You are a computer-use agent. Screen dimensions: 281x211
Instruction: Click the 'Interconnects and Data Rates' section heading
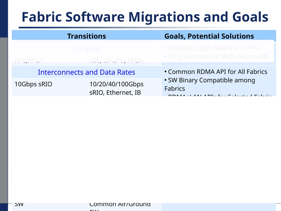[x=86, y=72]
